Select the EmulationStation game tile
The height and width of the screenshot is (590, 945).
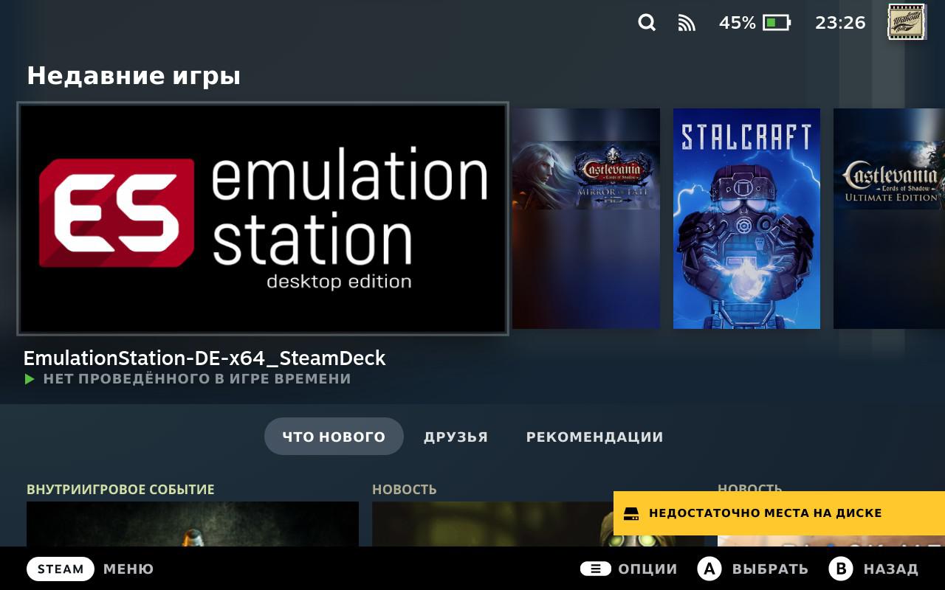coord(263,218)
